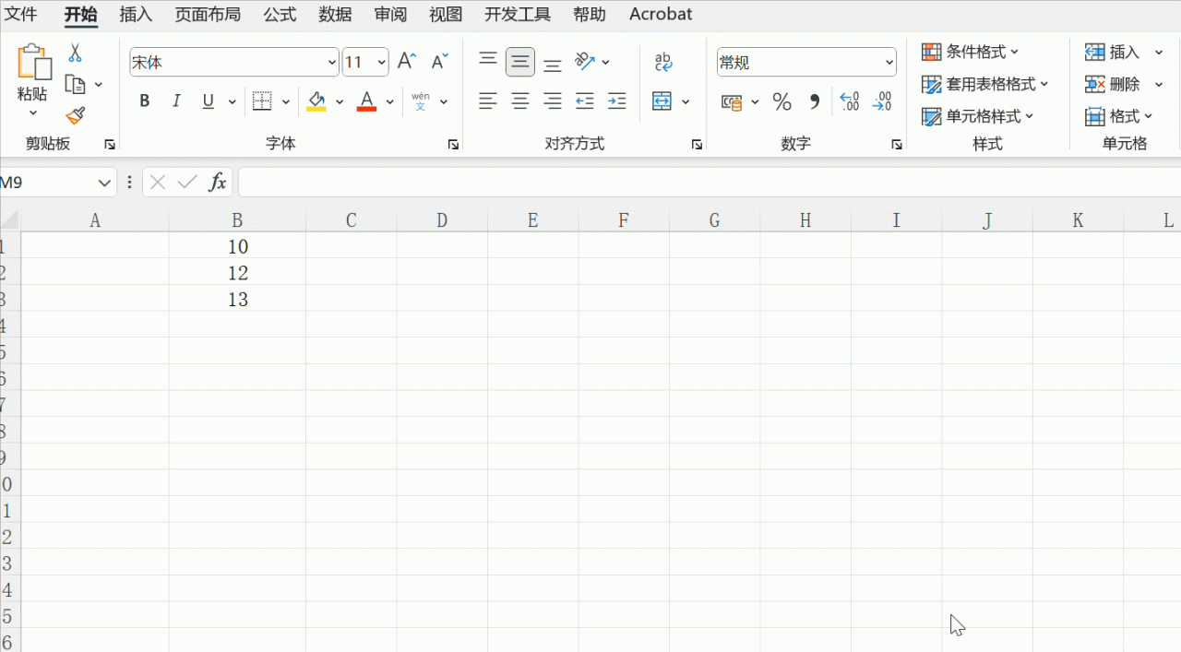The height and width of the screenshot is (652, 1181).
Task: Expand font color dropdown arrow
Action: [389, 101]
